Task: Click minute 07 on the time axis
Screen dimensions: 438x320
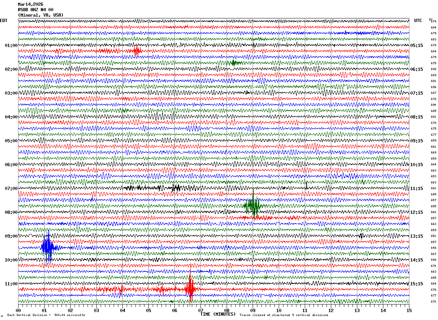Action: pyautogui.click(x=201, y=310)
